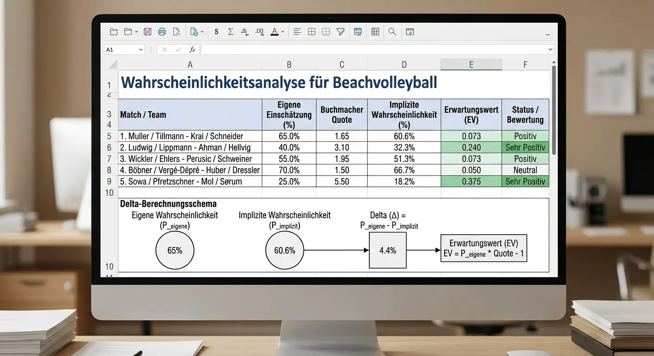Image resolution: width=654 pixels, height=356 pixels.
Task: Click the 'Erwartungswert (EV)' formula box
Action: (484, 248)
